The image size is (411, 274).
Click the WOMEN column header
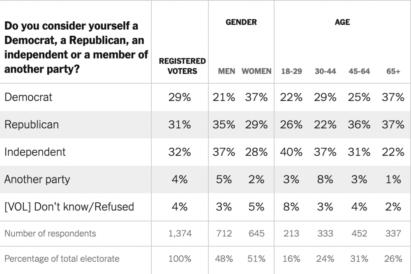(256, 71)
